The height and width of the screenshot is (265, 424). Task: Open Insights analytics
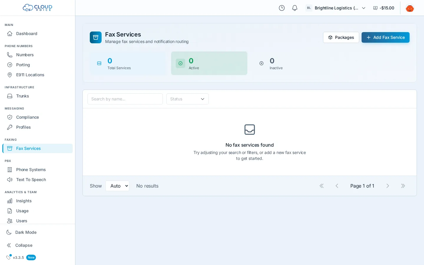click(37, 201)
